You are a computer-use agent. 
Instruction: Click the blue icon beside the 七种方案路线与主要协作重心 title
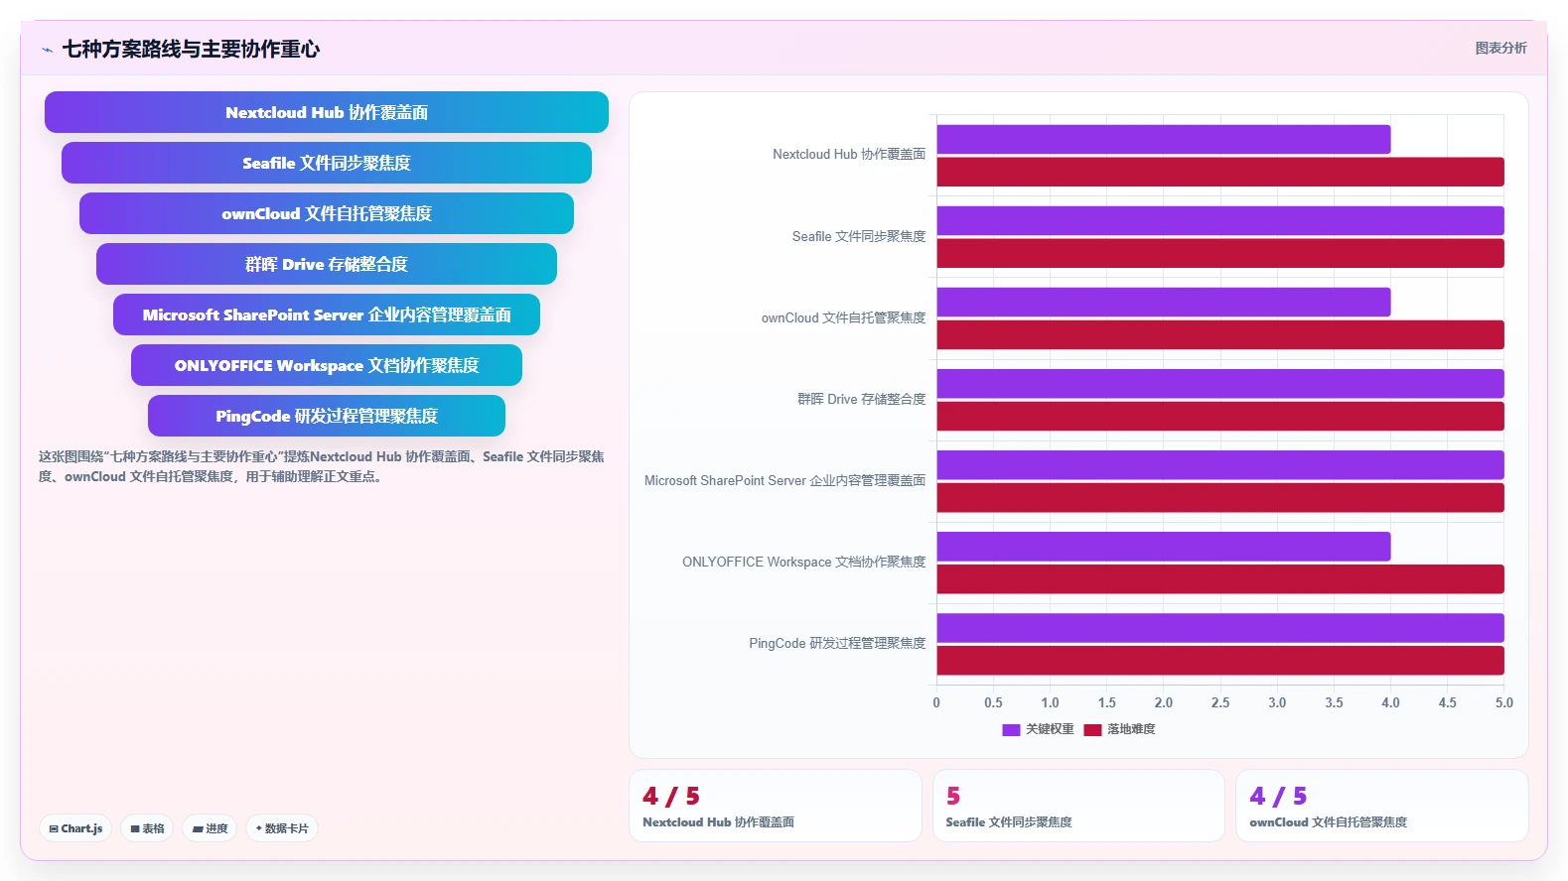pos(47,50)
